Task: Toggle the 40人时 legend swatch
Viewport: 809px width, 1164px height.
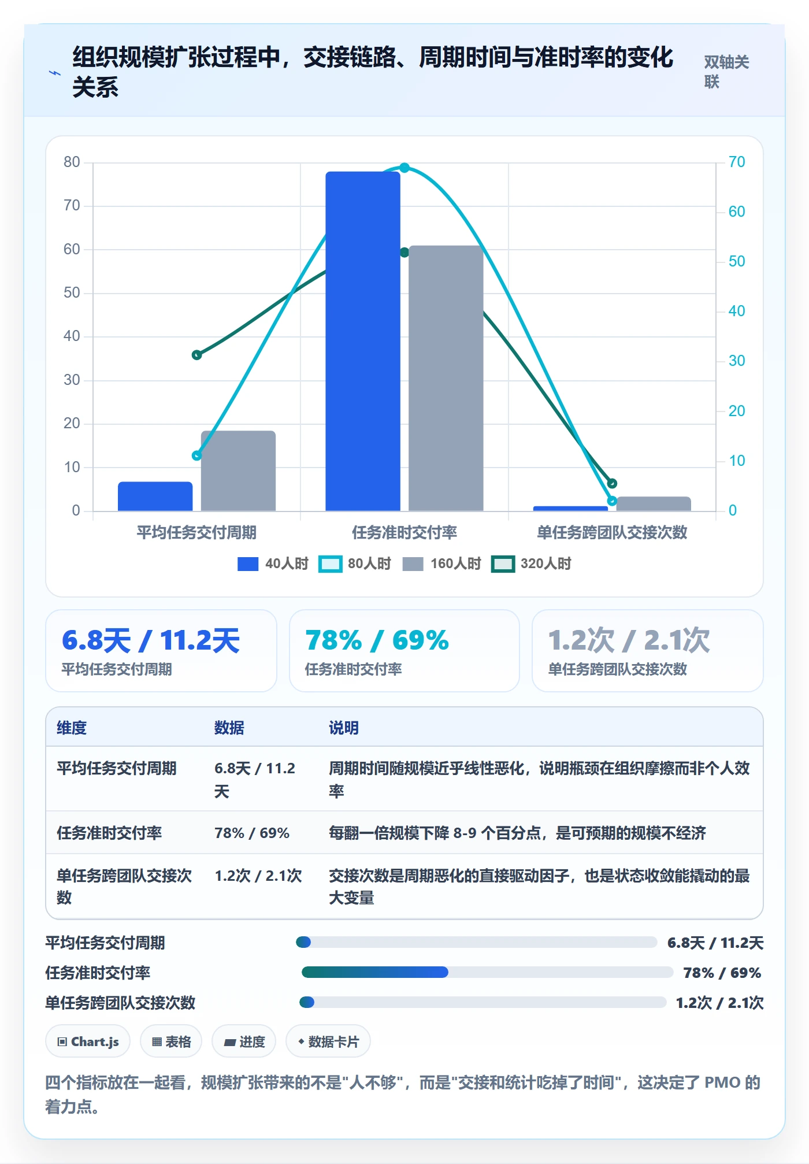Action: click(x=248, y=564)
